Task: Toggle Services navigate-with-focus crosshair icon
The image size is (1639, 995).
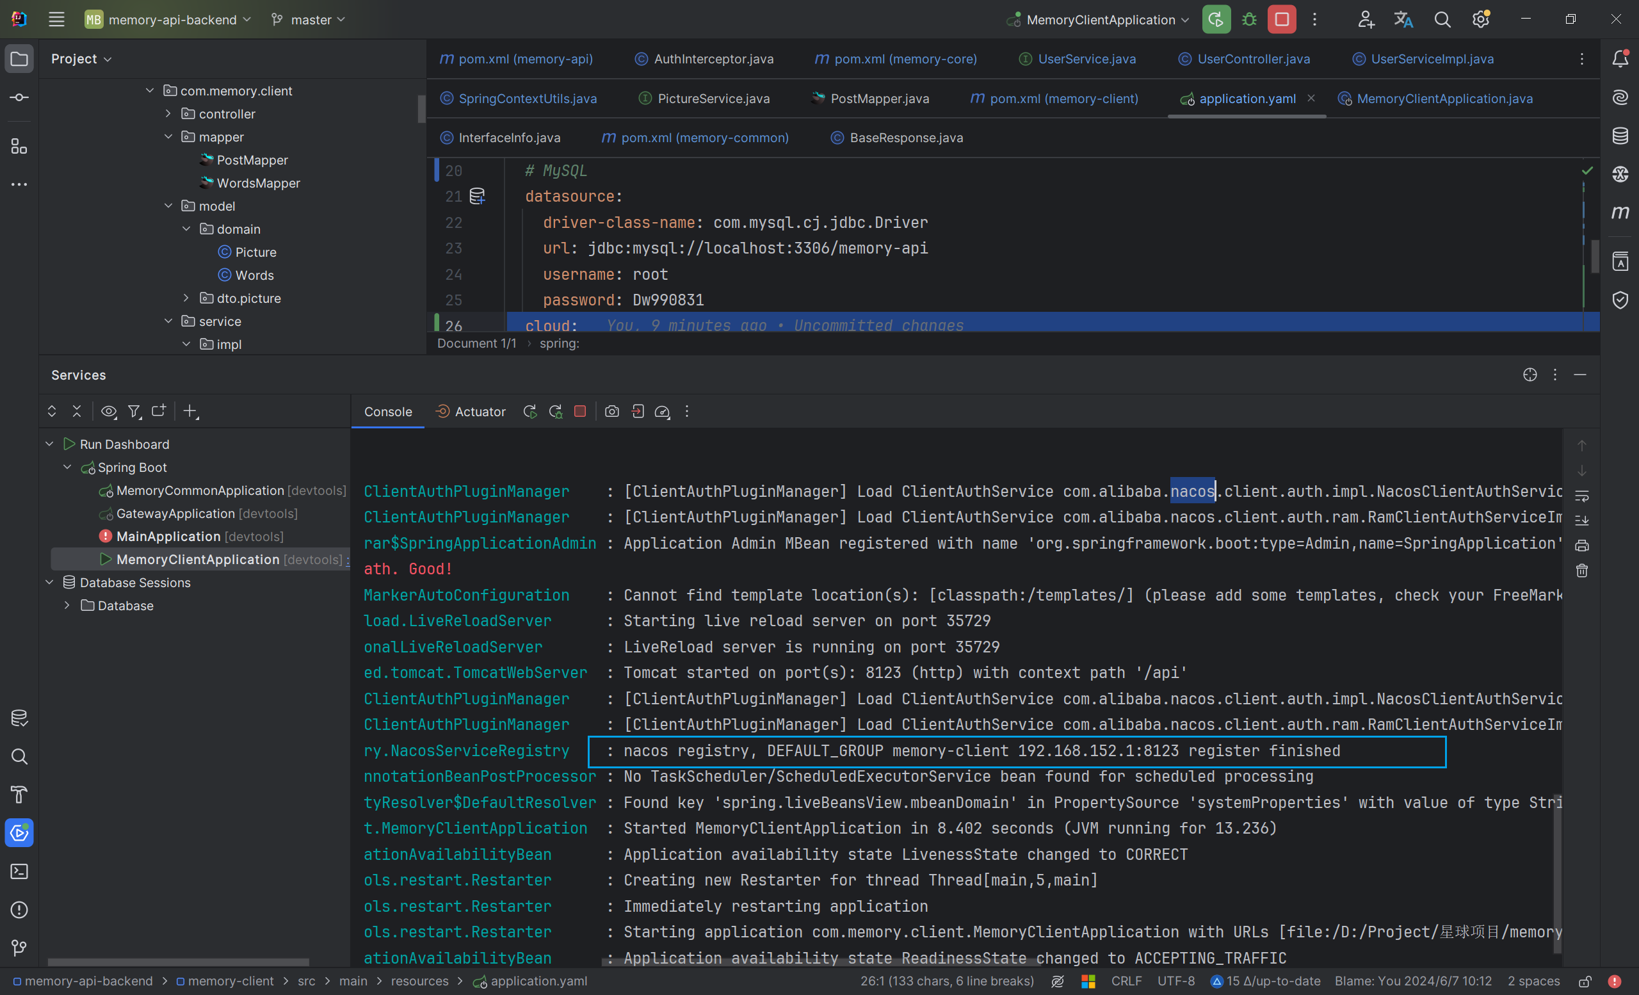Action: (1530, 375)
